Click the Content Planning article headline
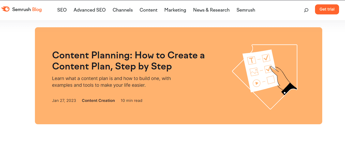The height and width of the screenshot is (142, 345). coord(128,61)
